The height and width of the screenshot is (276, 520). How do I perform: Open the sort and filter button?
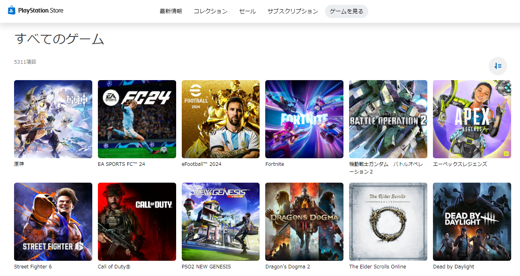point(498,66)
